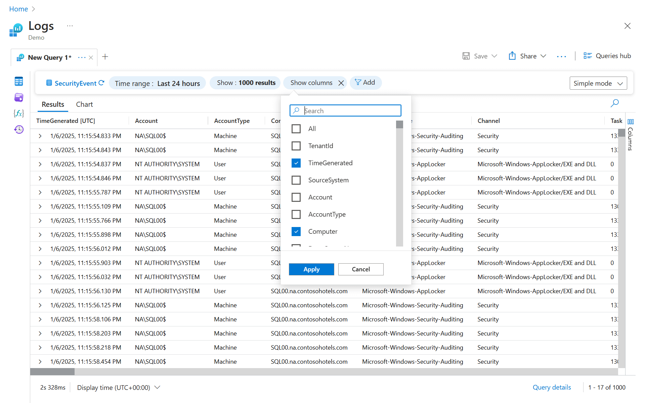Open the Query history clock icon
The image size is (645, 403).
point(19,129)
